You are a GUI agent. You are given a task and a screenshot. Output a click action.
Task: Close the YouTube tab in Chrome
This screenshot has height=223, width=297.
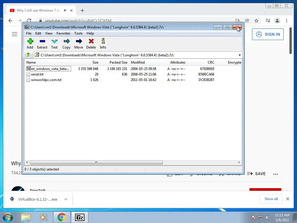click(x=71, y=10)
